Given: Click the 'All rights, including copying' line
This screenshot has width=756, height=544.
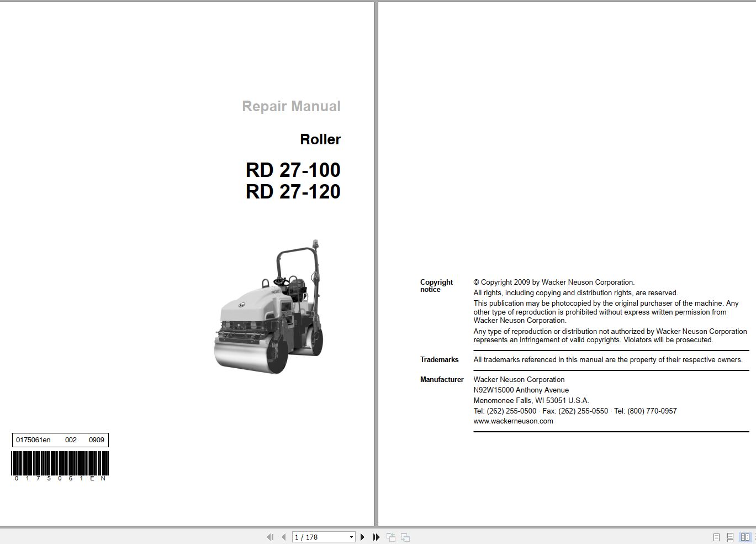Looking at the screenshot, I should tap(575, 292).
